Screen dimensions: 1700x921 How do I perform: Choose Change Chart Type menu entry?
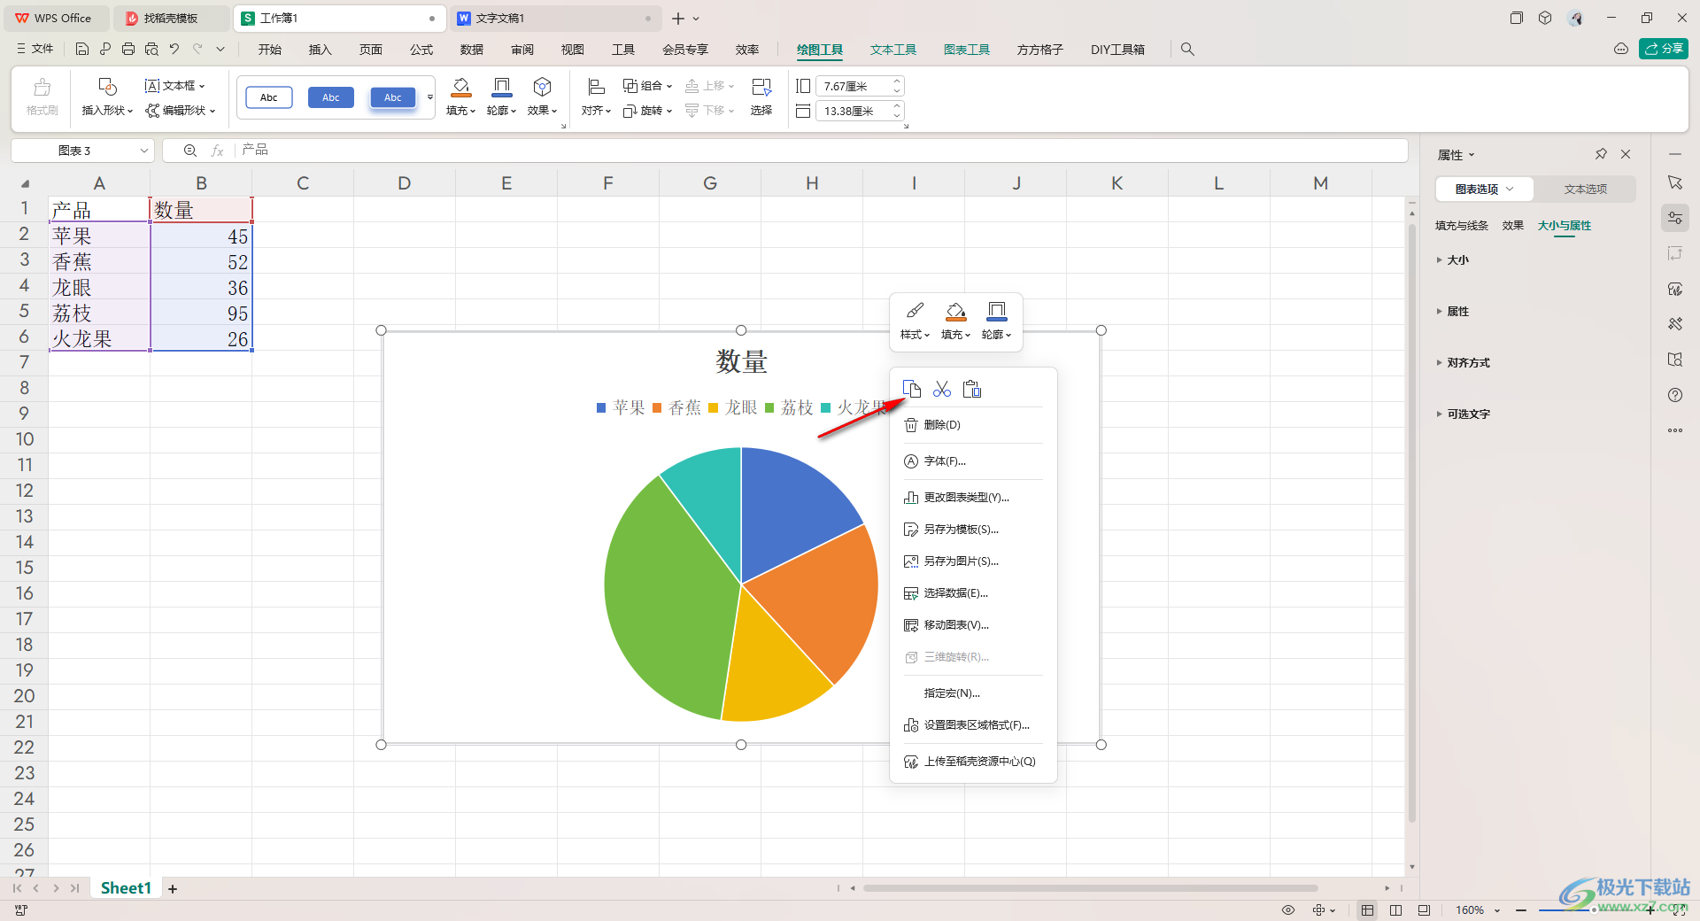coord(973,498)
